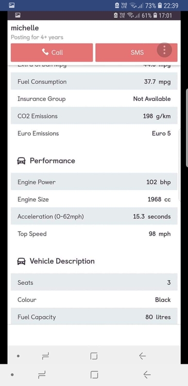Tap the outer home square button

[x=94, y=375]
